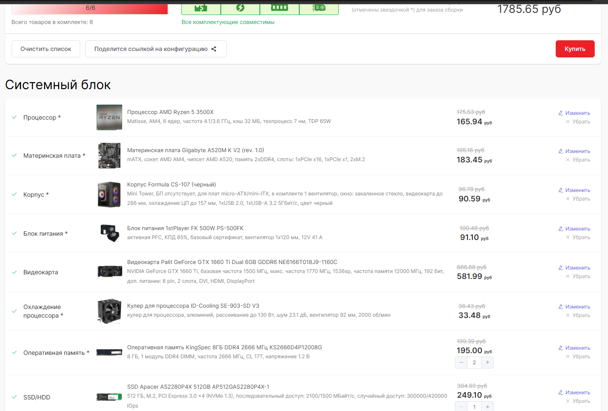Viewport: 608px width, 411px height.
Task: Click the Материнская плата * category label
Action: click(x=54, y=156)
